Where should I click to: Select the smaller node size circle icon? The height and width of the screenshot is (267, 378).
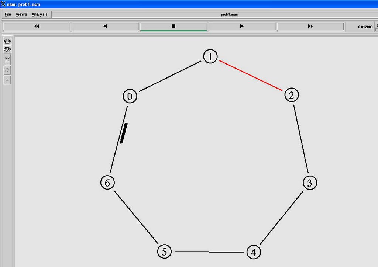(x=7, y=80)
